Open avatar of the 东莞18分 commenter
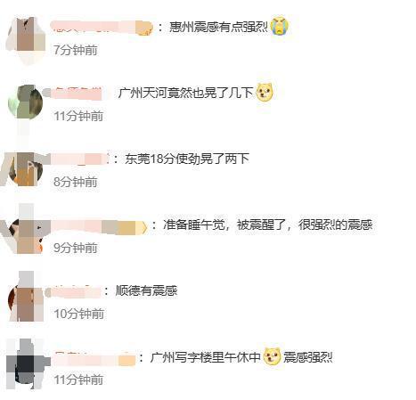 point(26,169)
